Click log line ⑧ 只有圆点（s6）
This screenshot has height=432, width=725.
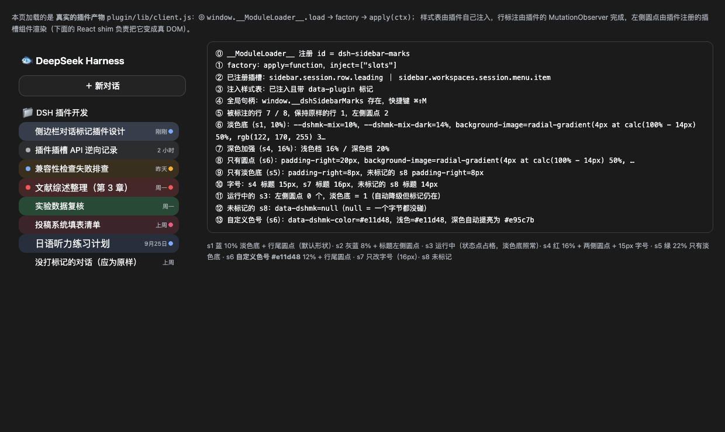[425, 161]
